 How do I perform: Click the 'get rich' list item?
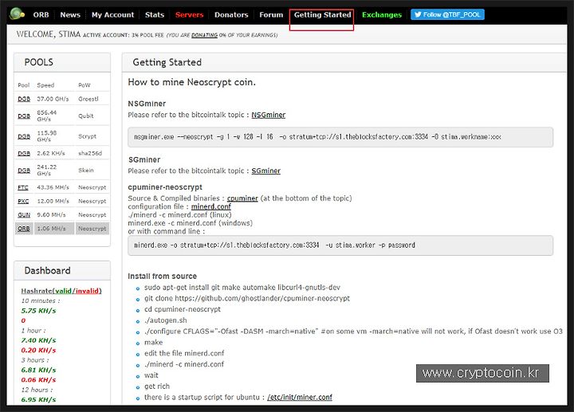pyautogui.click(x=157, y=386)
